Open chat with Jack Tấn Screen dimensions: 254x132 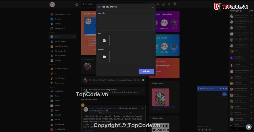point(241,66)
